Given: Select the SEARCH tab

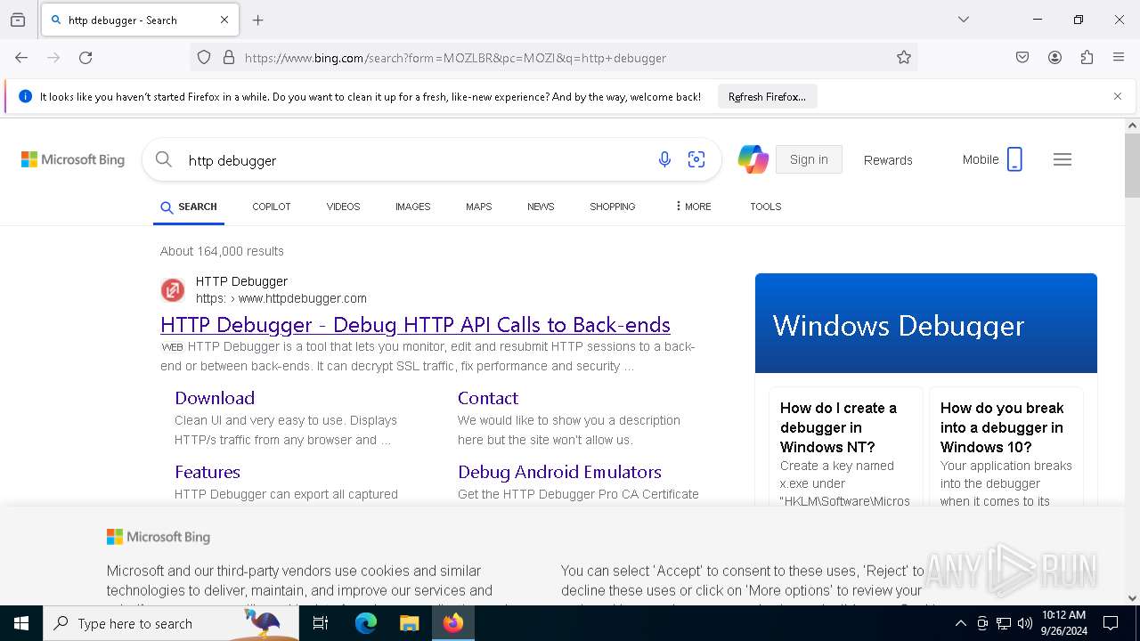Looking at the screenshot, I should click(189, 207).
